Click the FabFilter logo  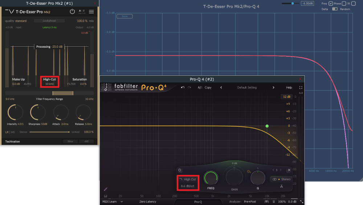(121, 87)
